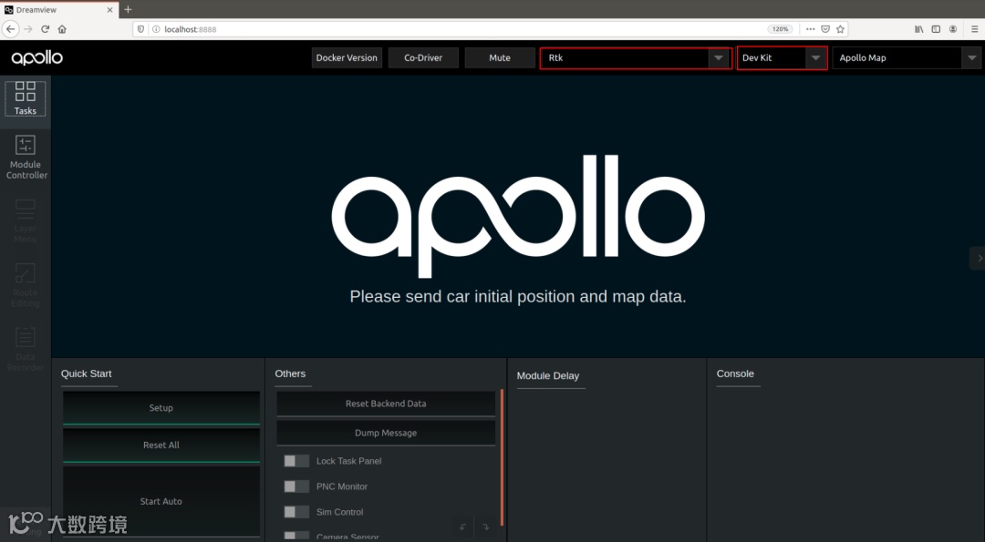Open the Data Recorder sidebar item
The width and height of the screenshot is (985, 542).
[26, 349]
